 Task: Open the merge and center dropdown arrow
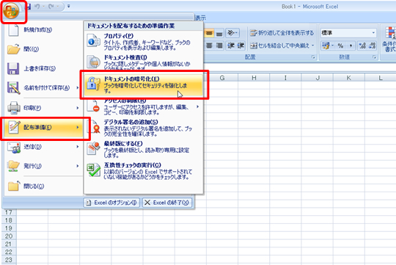click(x=313, y=46)
